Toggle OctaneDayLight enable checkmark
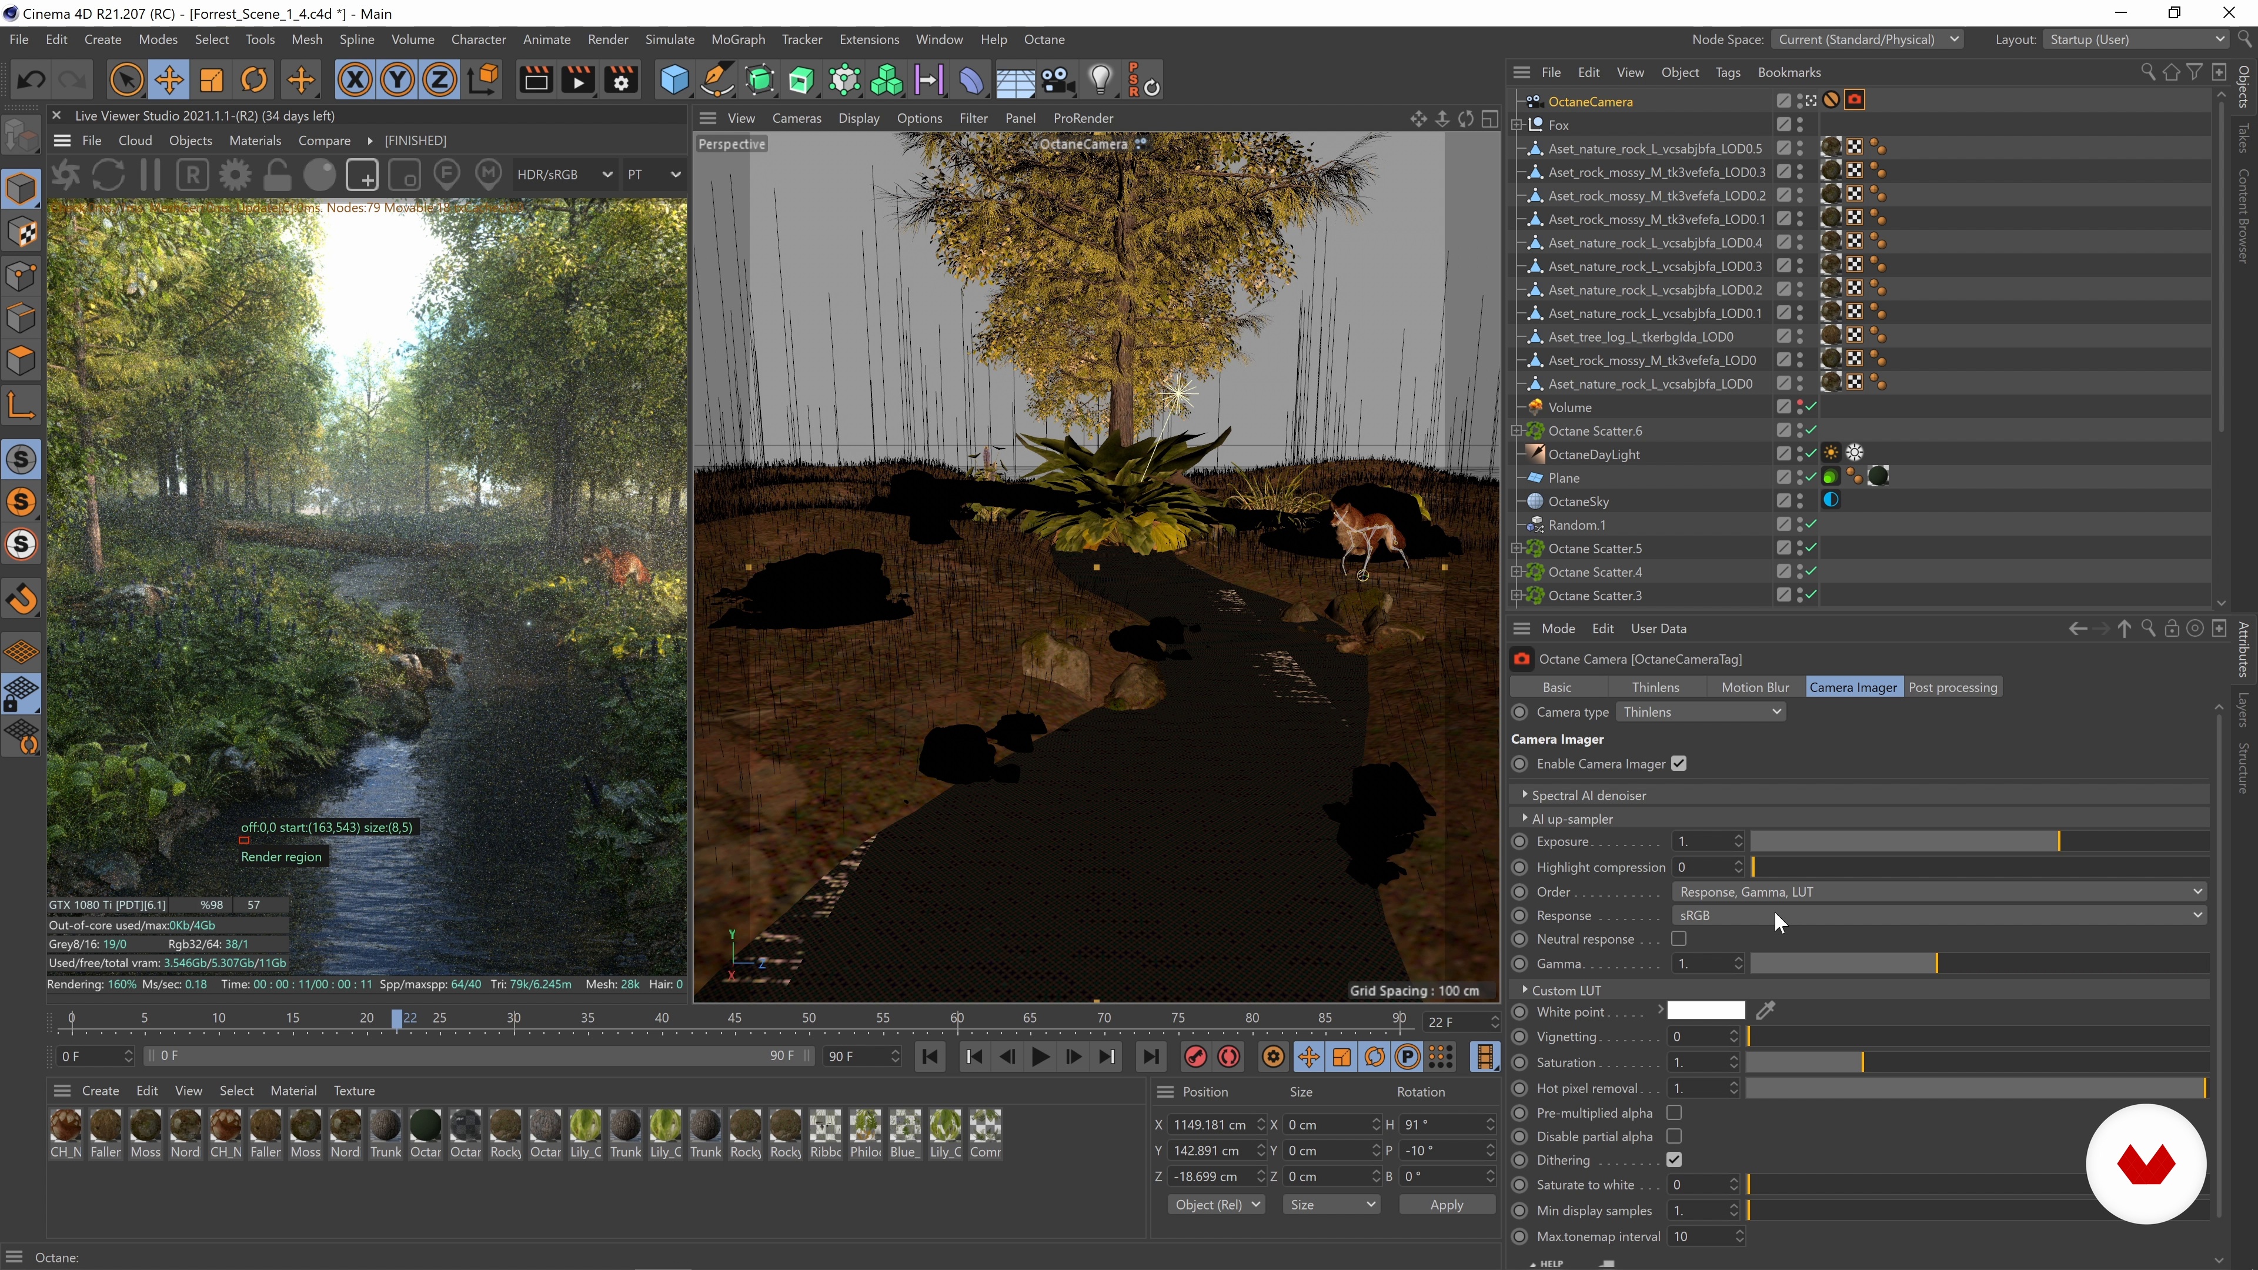 pos(1811,453)
